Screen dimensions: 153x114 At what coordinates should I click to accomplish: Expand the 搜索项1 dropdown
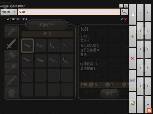click(9, 12)
